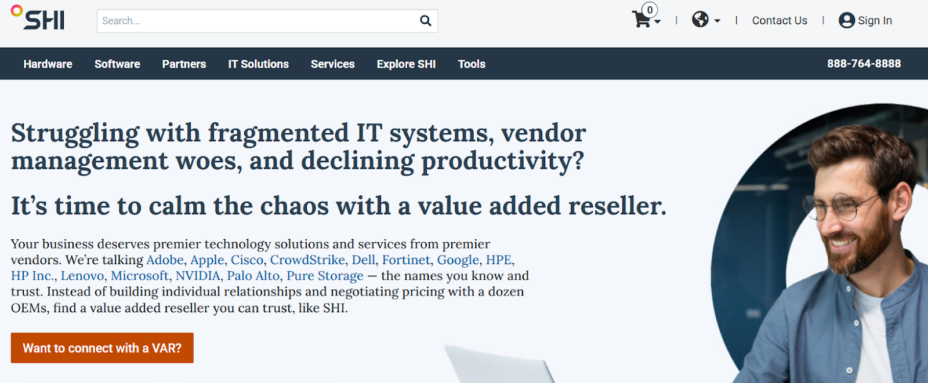Click the 'Struggling with fragmented IT systems' headline
The width and height of the screenshot is (928, 383).
(x=298, y=147)
